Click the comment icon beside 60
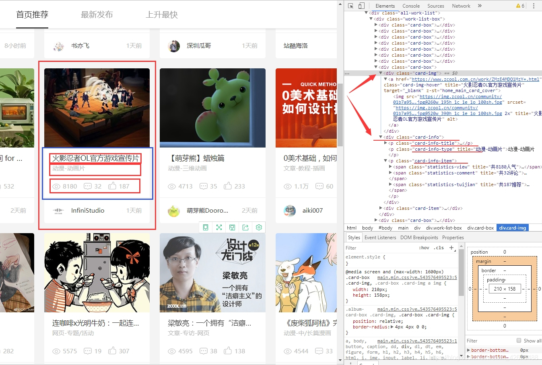Screen dimensions: 542x365 [x=319, y=186]
